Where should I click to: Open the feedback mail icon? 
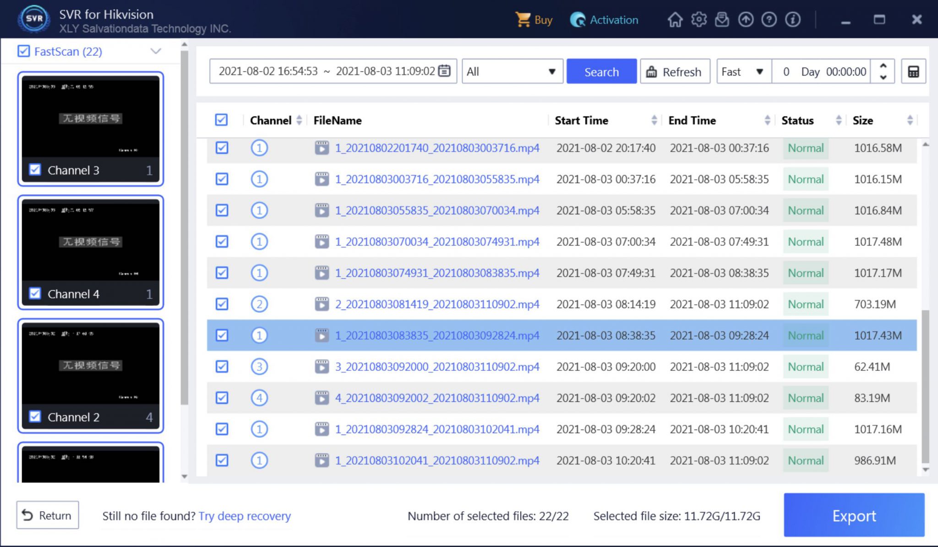coord(722,19)
